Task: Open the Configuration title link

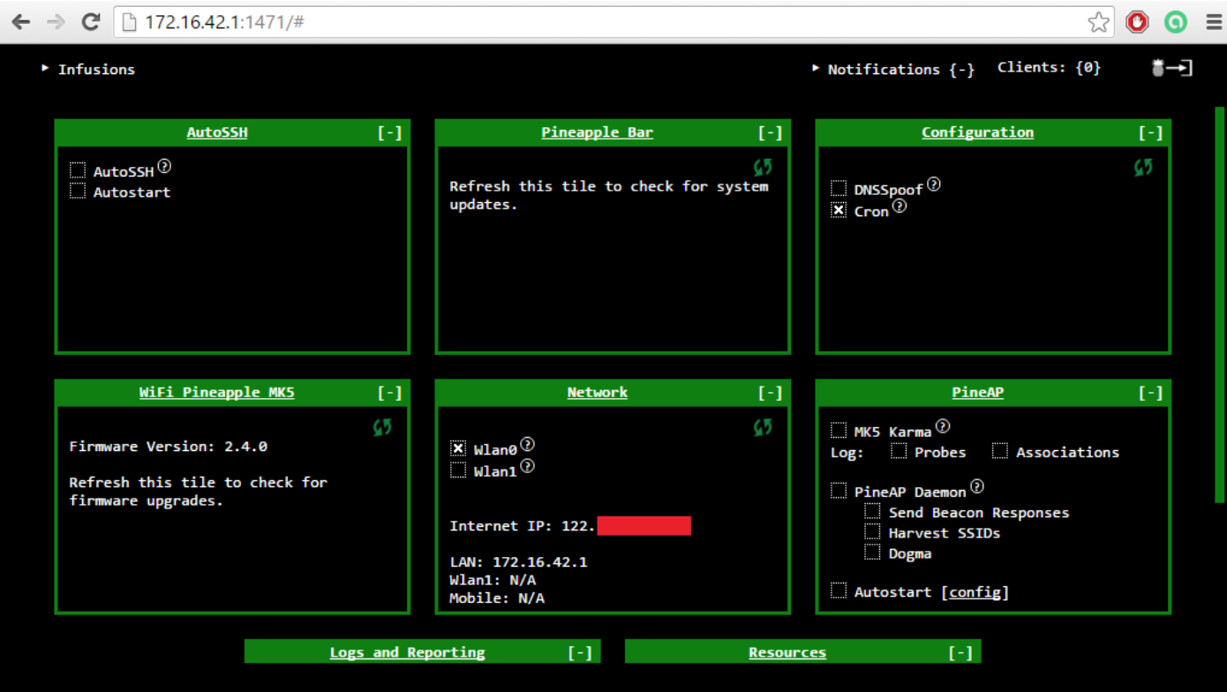Action: click(x=978, y=132)
